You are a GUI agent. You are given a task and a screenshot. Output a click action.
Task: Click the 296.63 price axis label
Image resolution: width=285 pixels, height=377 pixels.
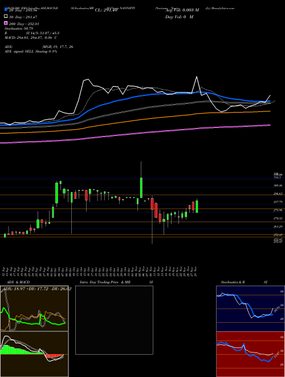pos(278,194)
